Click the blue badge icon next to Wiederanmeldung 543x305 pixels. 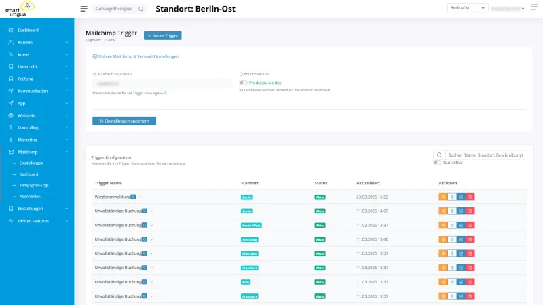[x=133, y=197]
